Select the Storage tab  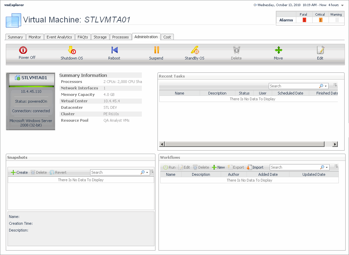pyautogui.click(x=100, y=37)
